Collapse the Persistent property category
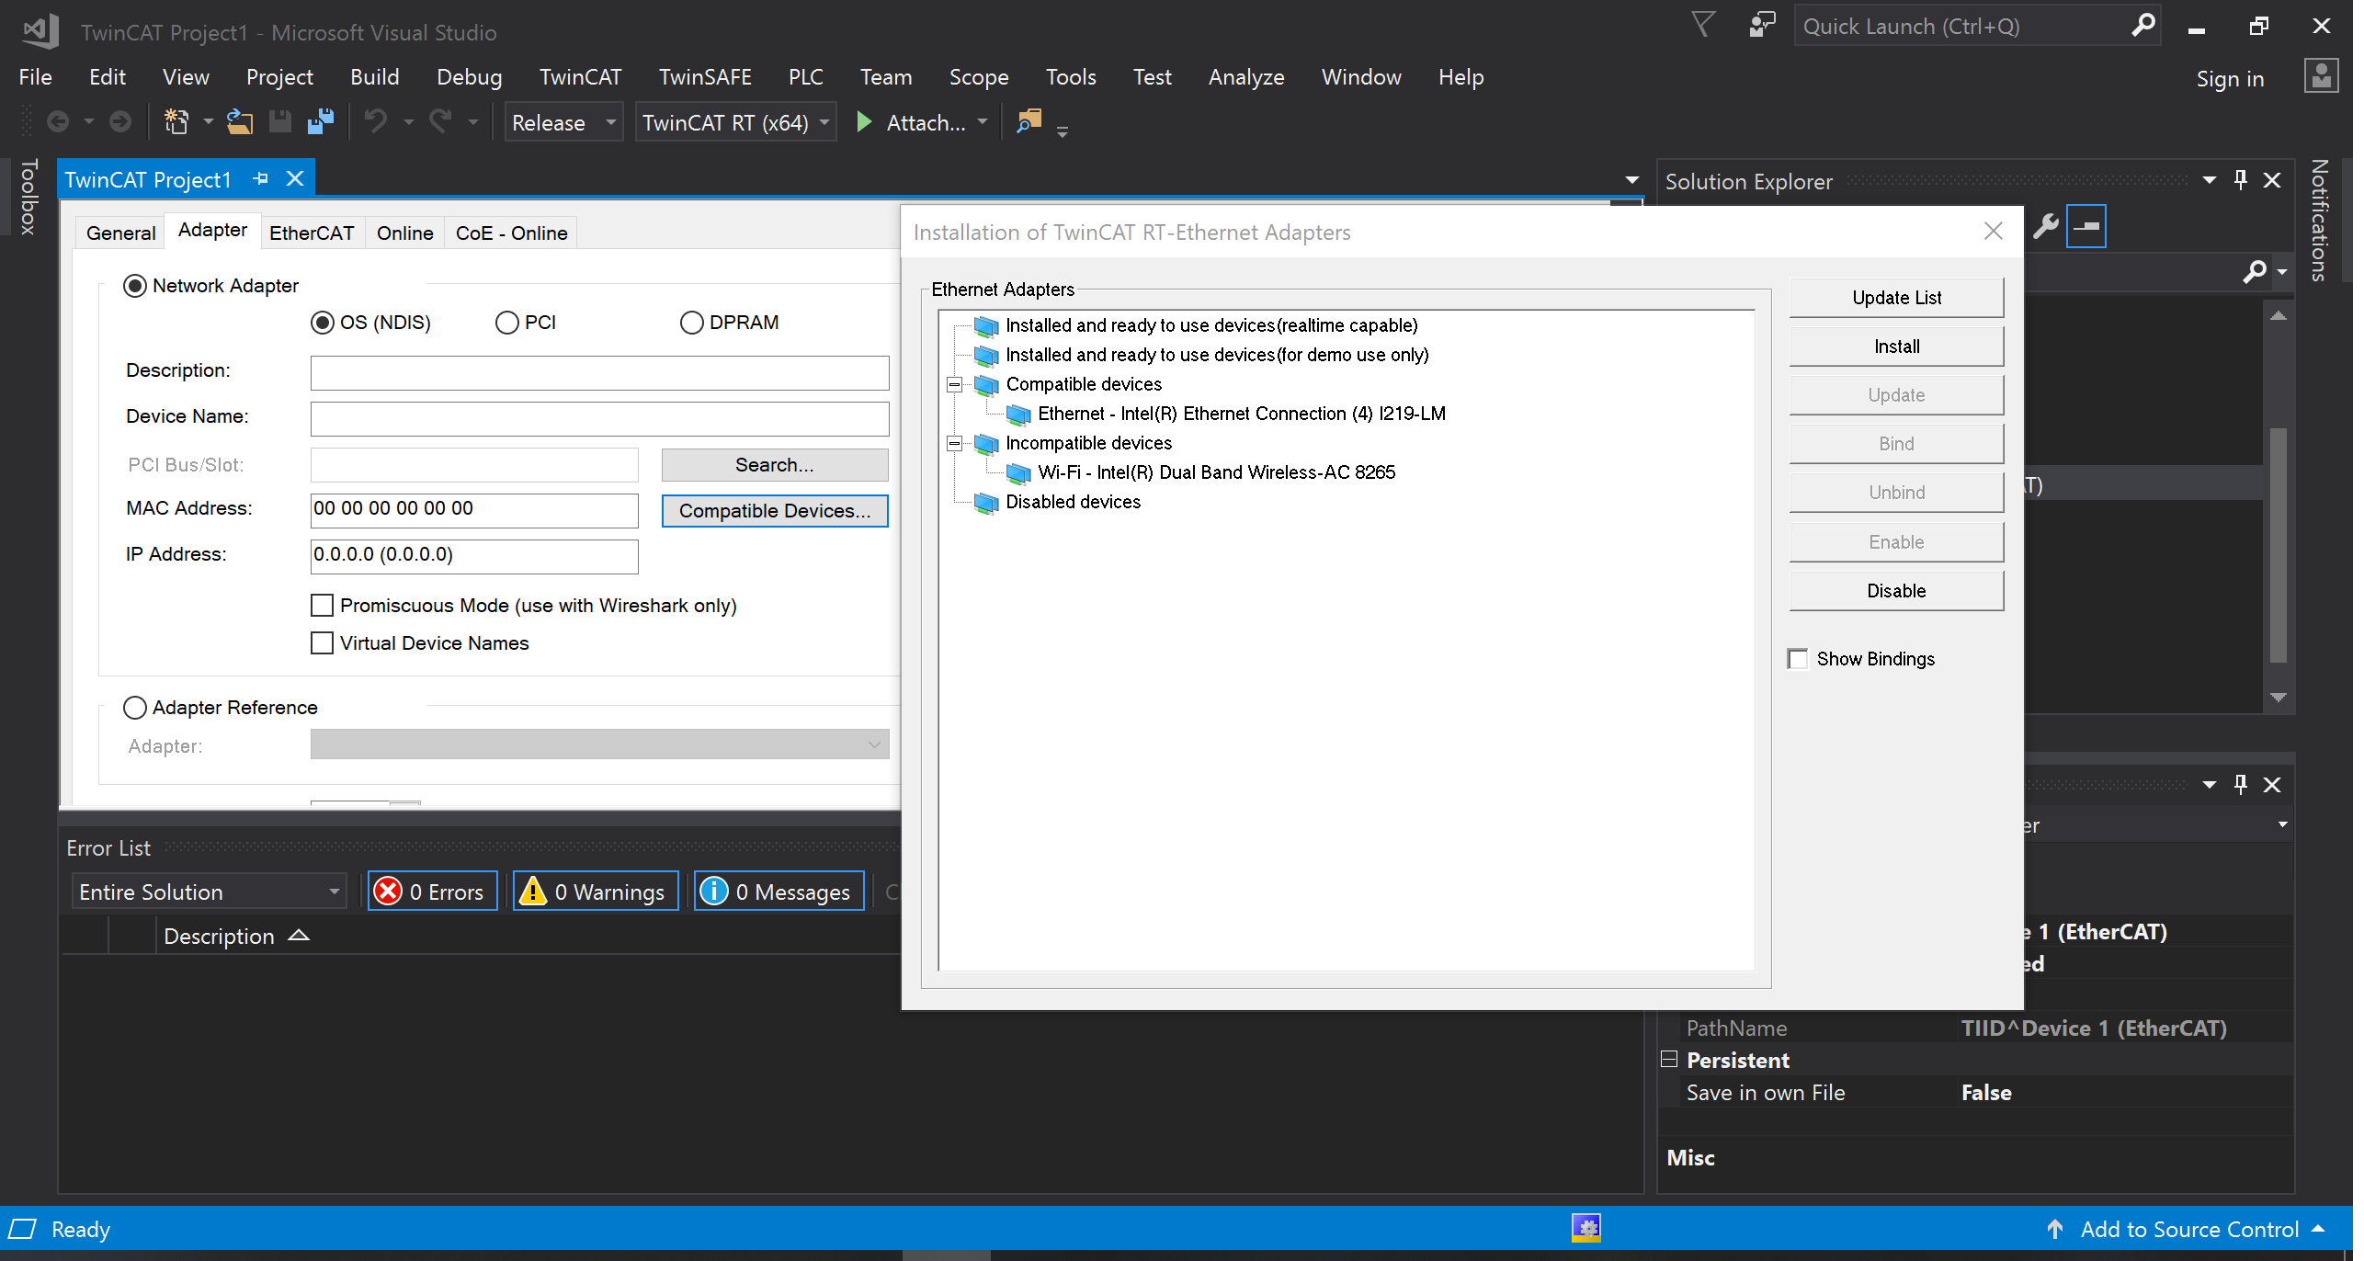Screen dimensions: 2364x1261 pyautogui.click(x=1670, y=1059)
